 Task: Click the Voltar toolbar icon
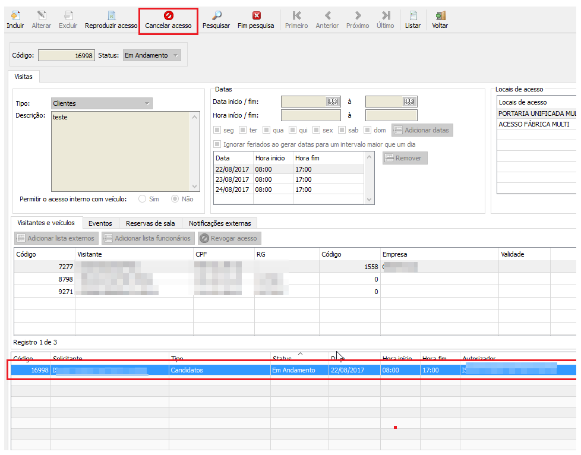coord(440,16)
